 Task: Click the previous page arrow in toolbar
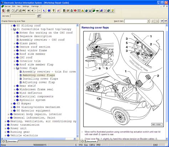click(x=32, y=11)
